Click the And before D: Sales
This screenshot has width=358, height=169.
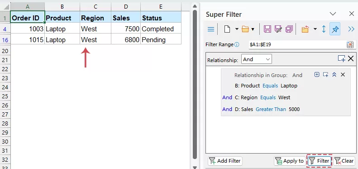(227, 109)
